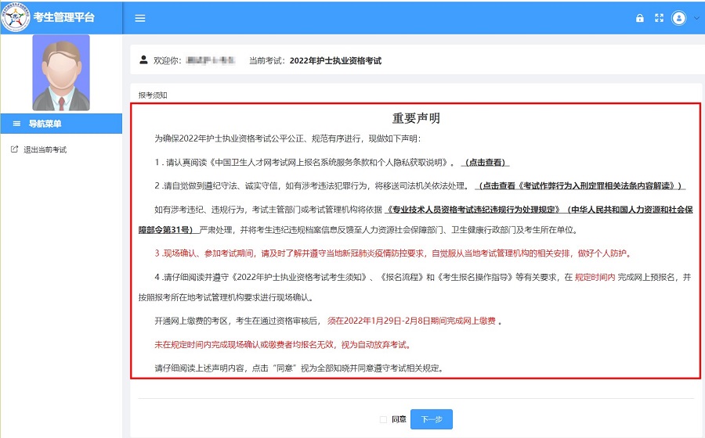
Task: Click the lock screen icon
Action: [x=640, y=18]
